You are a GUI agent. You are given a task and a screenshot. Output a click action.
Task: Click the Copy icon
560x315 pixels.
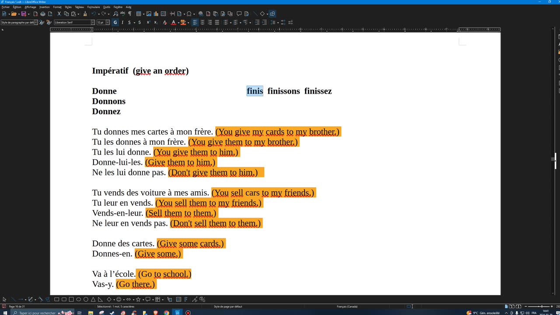pyautogui.click(x=66, y=14)
